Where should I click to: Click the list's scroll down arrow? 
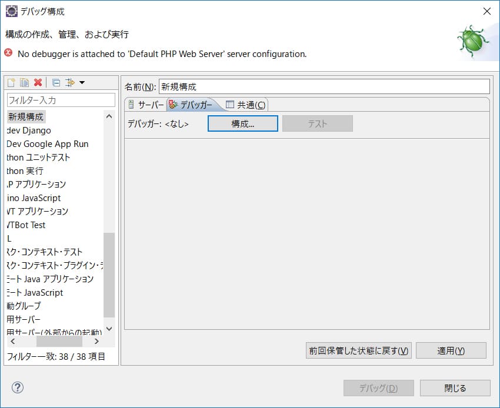pyautogui.click(x=109, y=329)
